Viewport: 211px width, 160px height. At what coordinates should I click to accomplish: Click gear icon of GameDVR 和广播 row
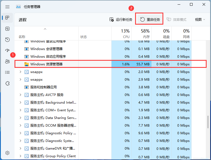[27, 149]
